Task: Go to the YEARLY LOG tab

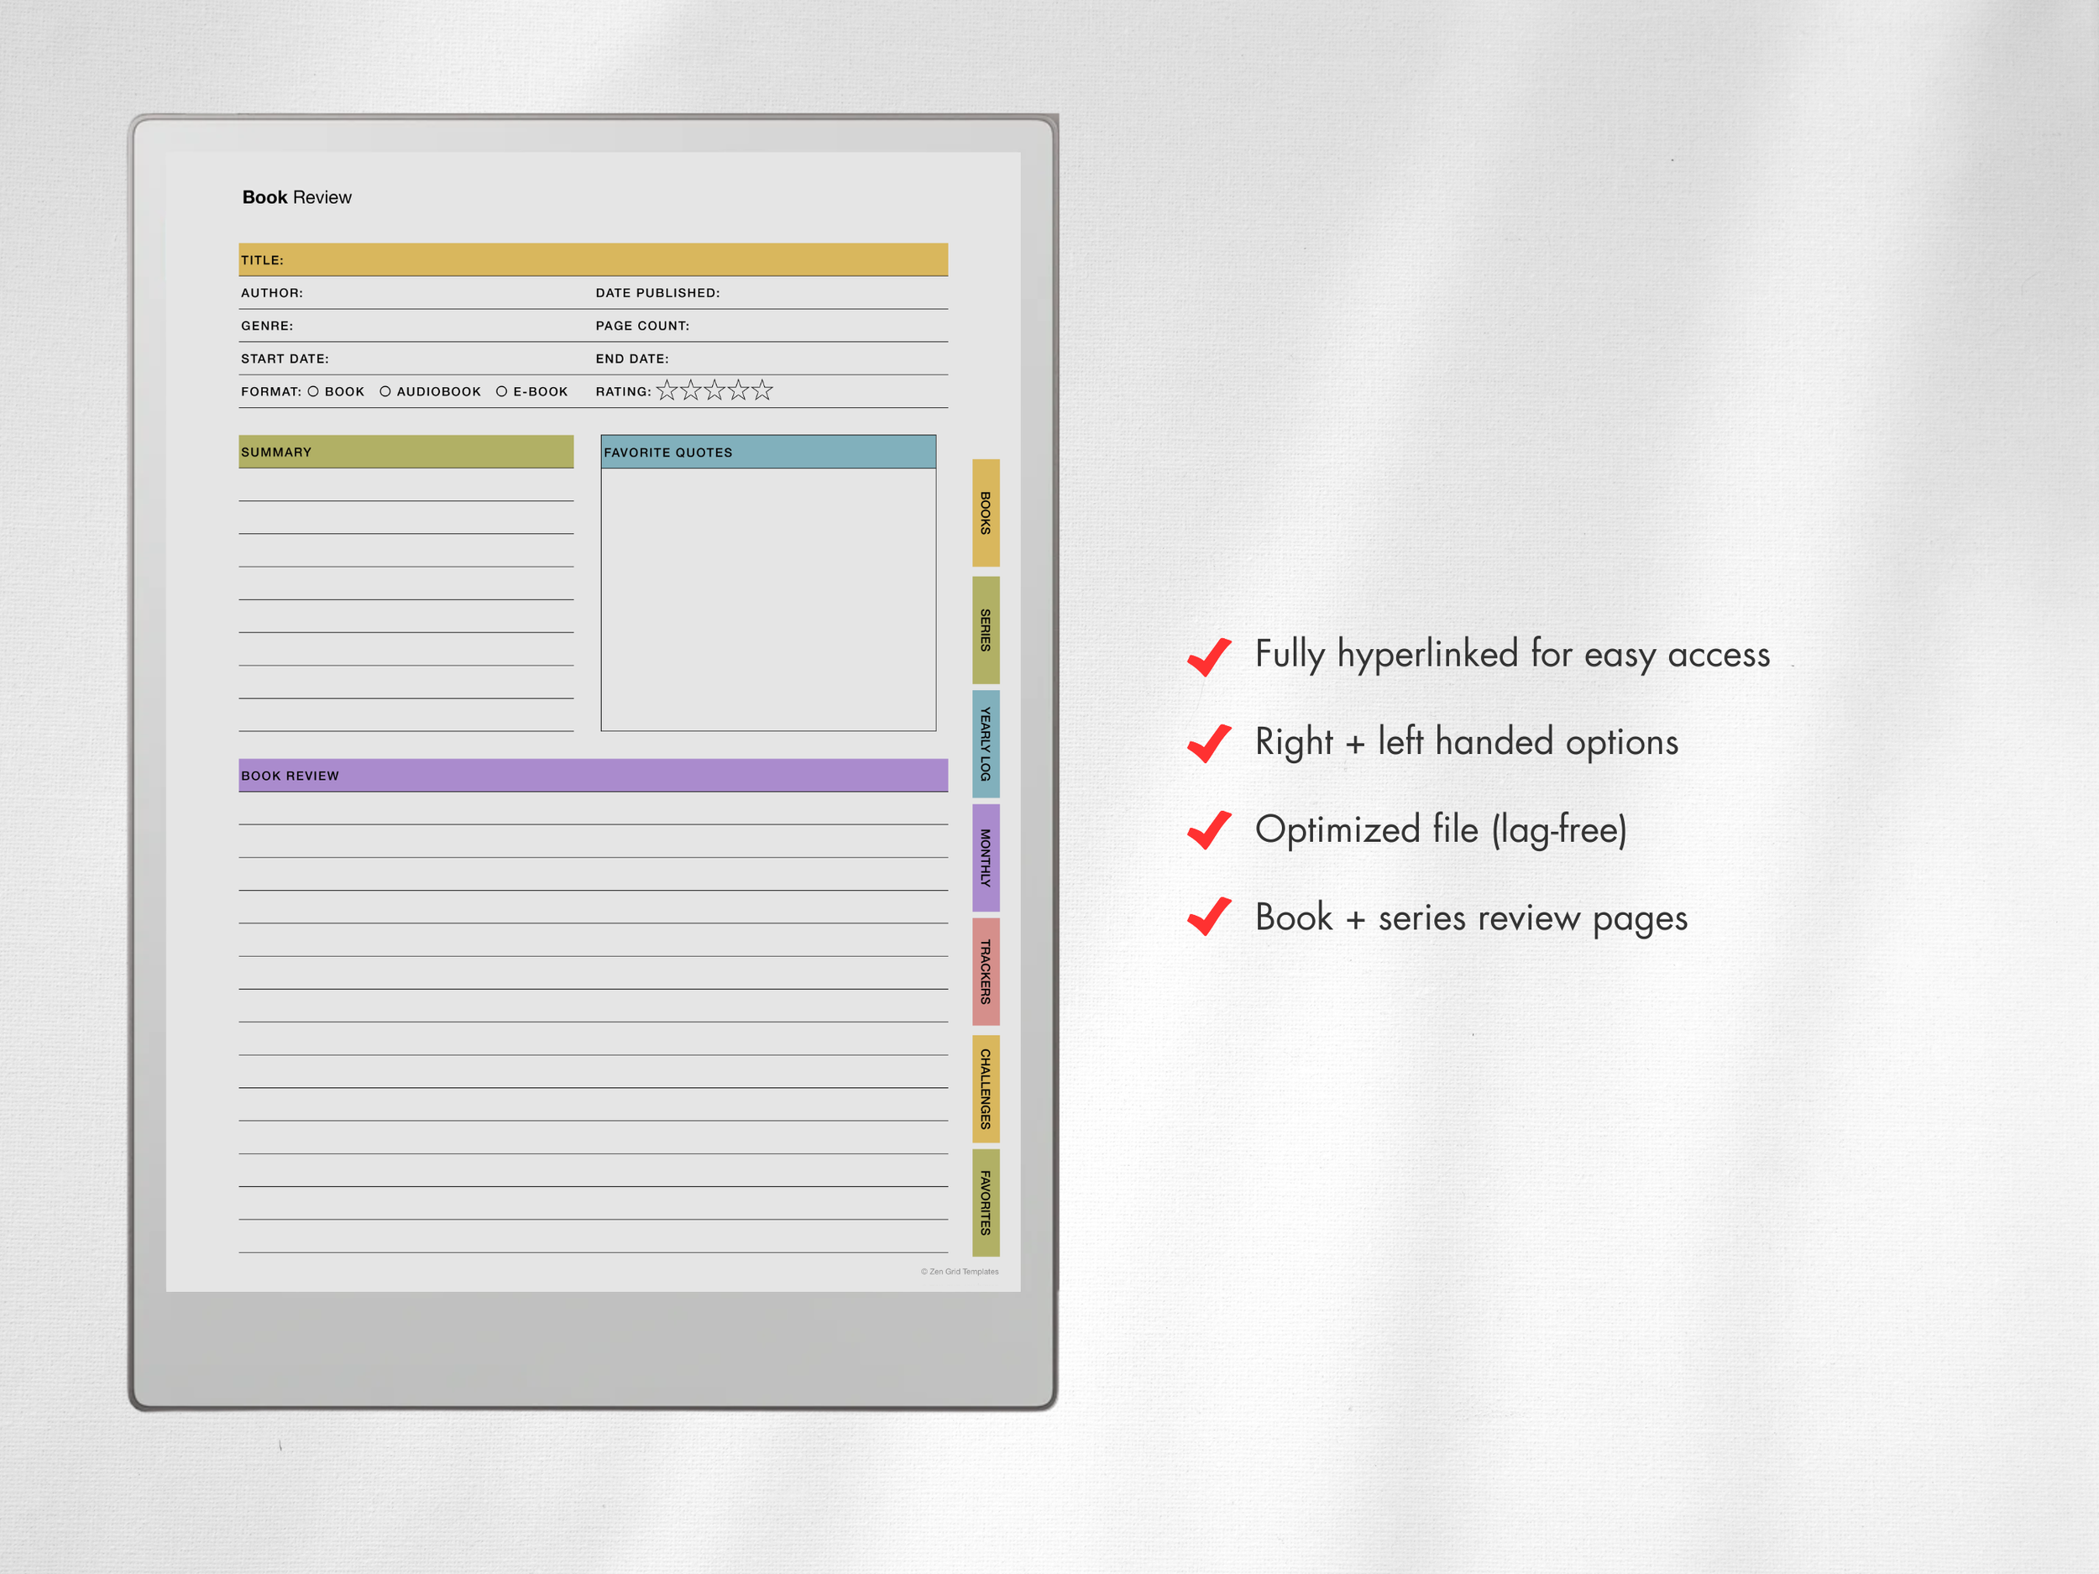Action: [x=985, y=744]
